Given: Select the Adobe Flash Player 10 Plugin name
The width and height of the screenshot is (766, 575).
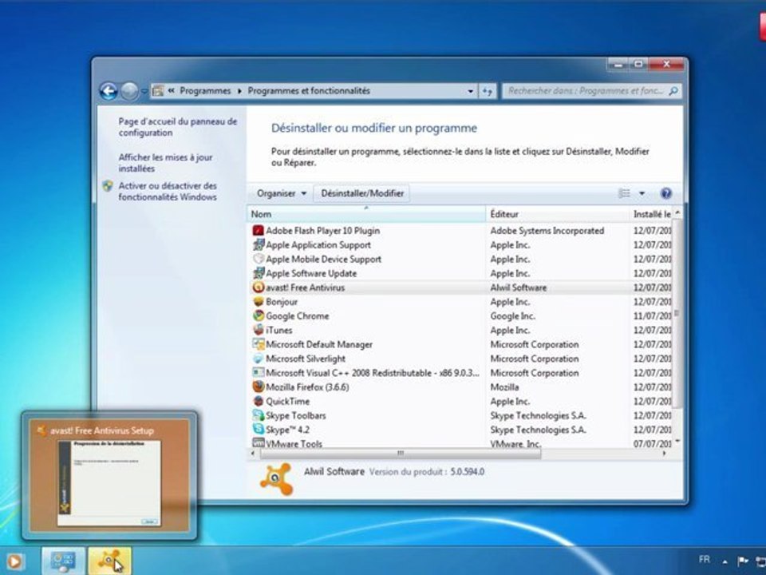Looking at the screenshot, I should (322, 231).
